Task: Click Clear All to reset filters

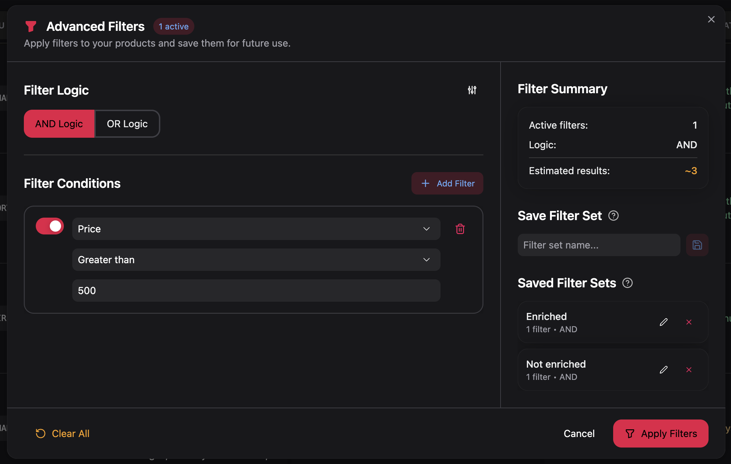Action: [x=62, y=434]
